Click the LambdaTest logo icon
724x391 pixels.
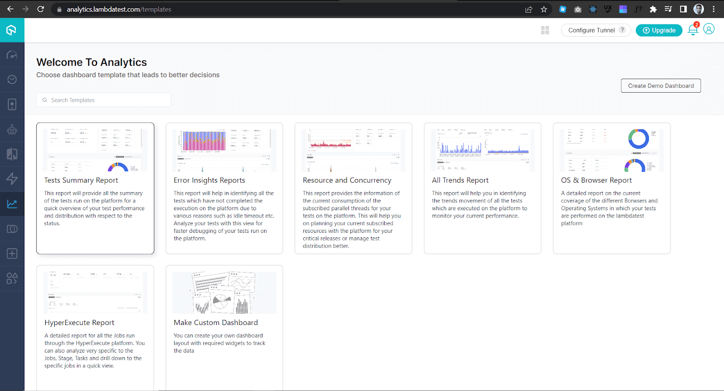(12, 30)
